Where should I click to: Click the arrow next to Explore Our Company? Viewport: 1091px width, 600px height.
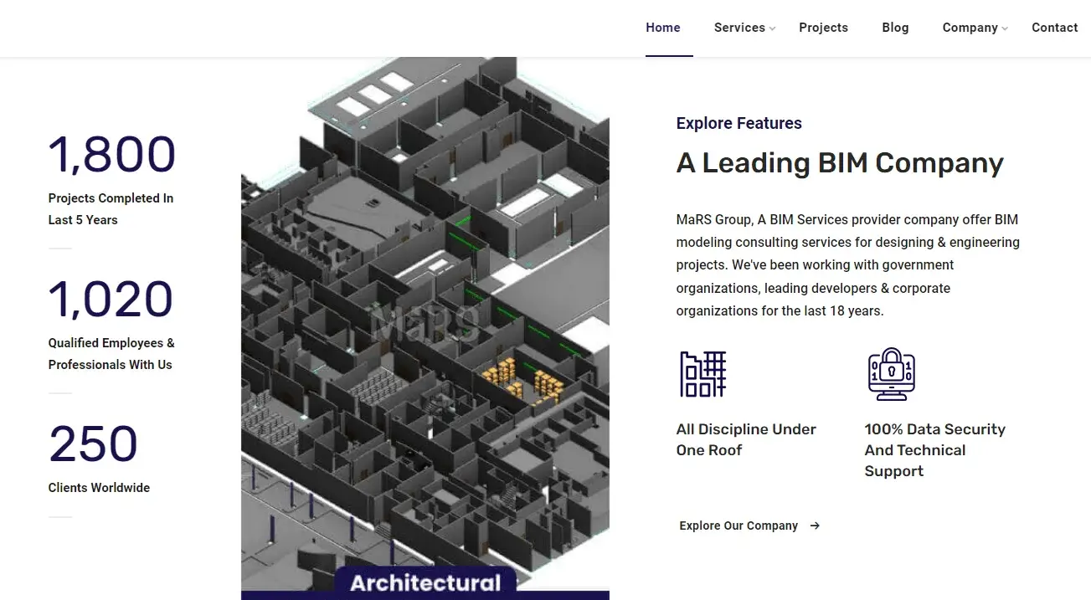(815, 526)
